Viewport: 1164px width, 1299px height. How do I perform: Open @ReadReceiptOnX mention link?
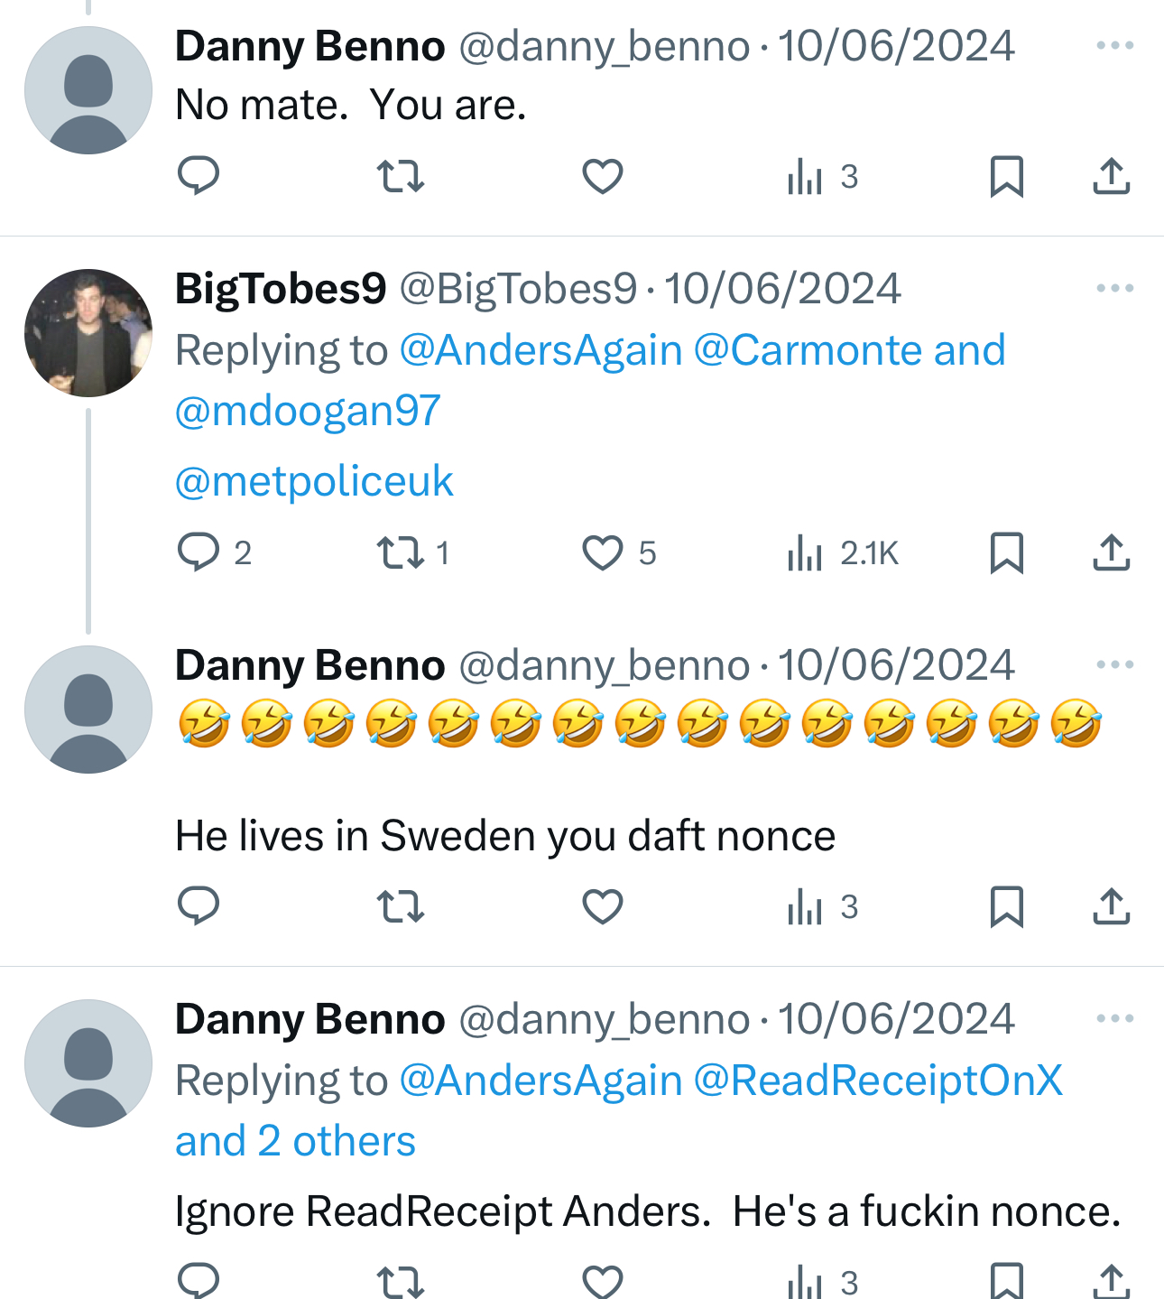(878, 1081)
